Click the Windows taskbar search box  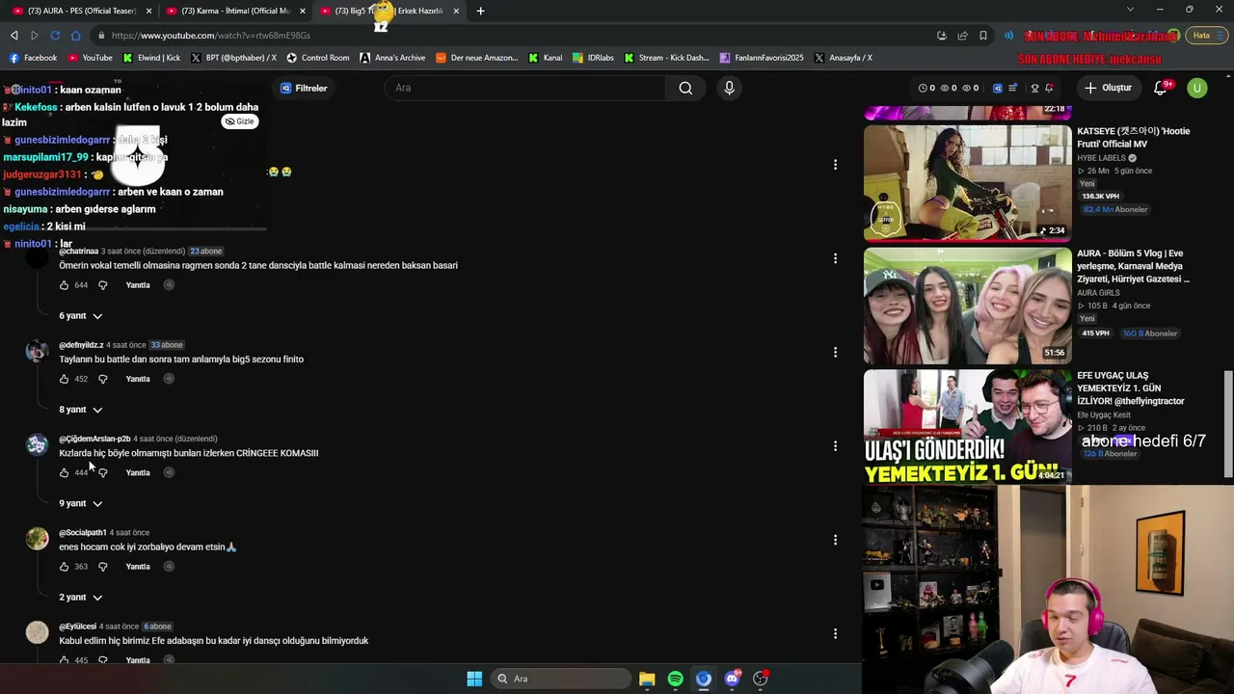(561, 679)
